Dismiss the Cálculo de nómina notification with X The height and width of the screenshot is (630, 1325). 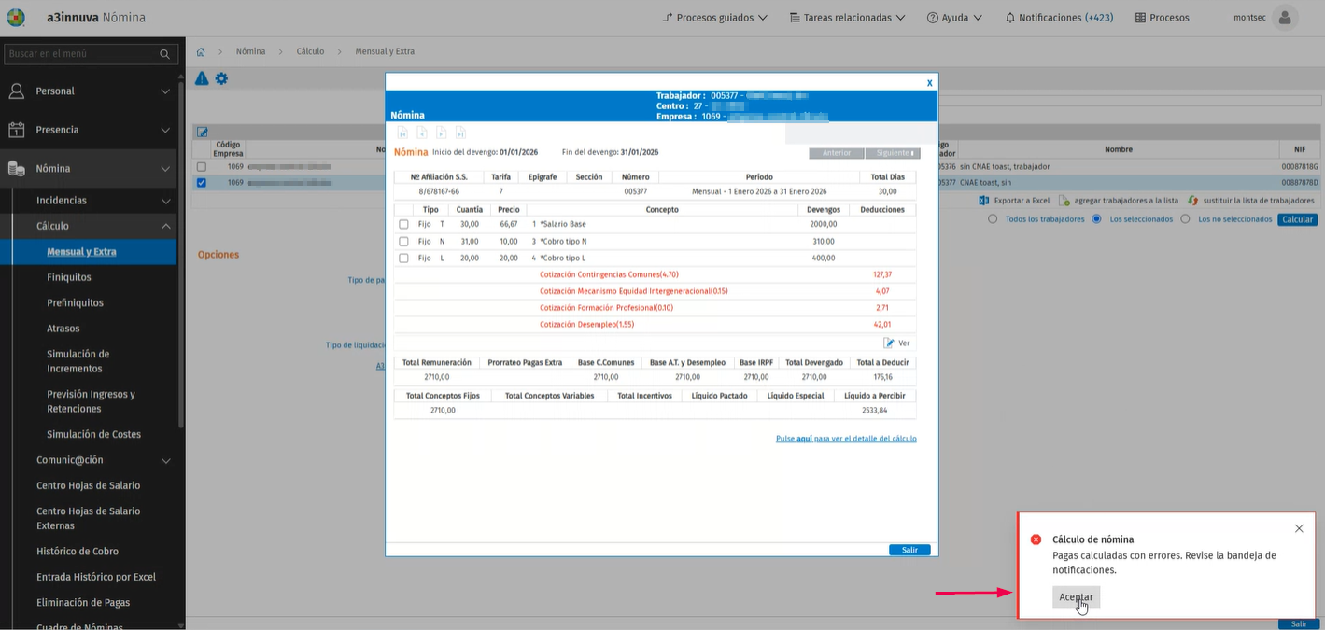pos(1299,528)
